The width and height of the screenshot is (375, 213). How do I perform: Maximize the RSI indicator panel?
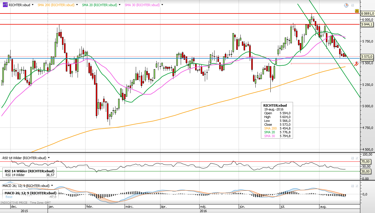pyautogui.click(x=352, y=158)
